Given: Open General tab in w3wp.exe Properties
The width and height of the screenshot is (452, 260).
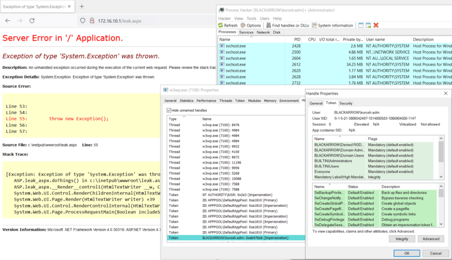Looking at the screenshot, I should click(x=171, y=101).
